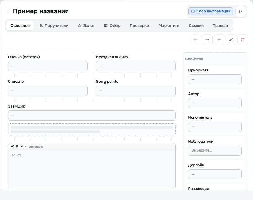Click the pencil edit icon
The width and height of the screenshot is (253, 200).
[x=231, y=40]
